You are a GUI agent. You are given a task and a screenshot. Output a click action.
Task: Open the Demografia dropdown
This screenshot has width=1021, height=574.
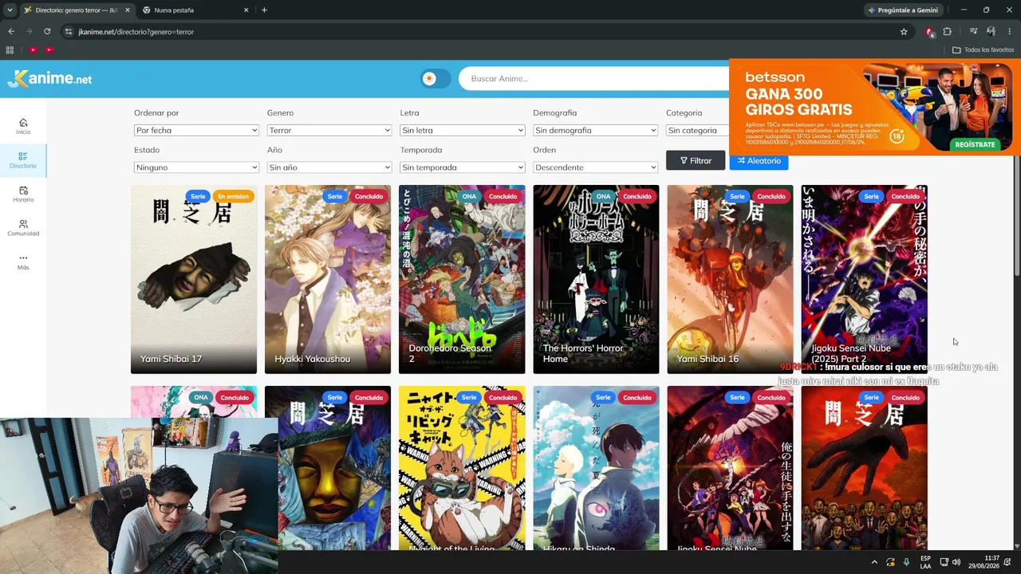tap(596, 130)
